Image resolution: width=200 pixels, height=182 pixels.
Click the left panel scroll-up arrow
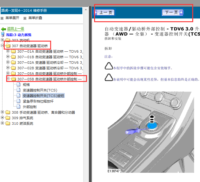(86, 10)
